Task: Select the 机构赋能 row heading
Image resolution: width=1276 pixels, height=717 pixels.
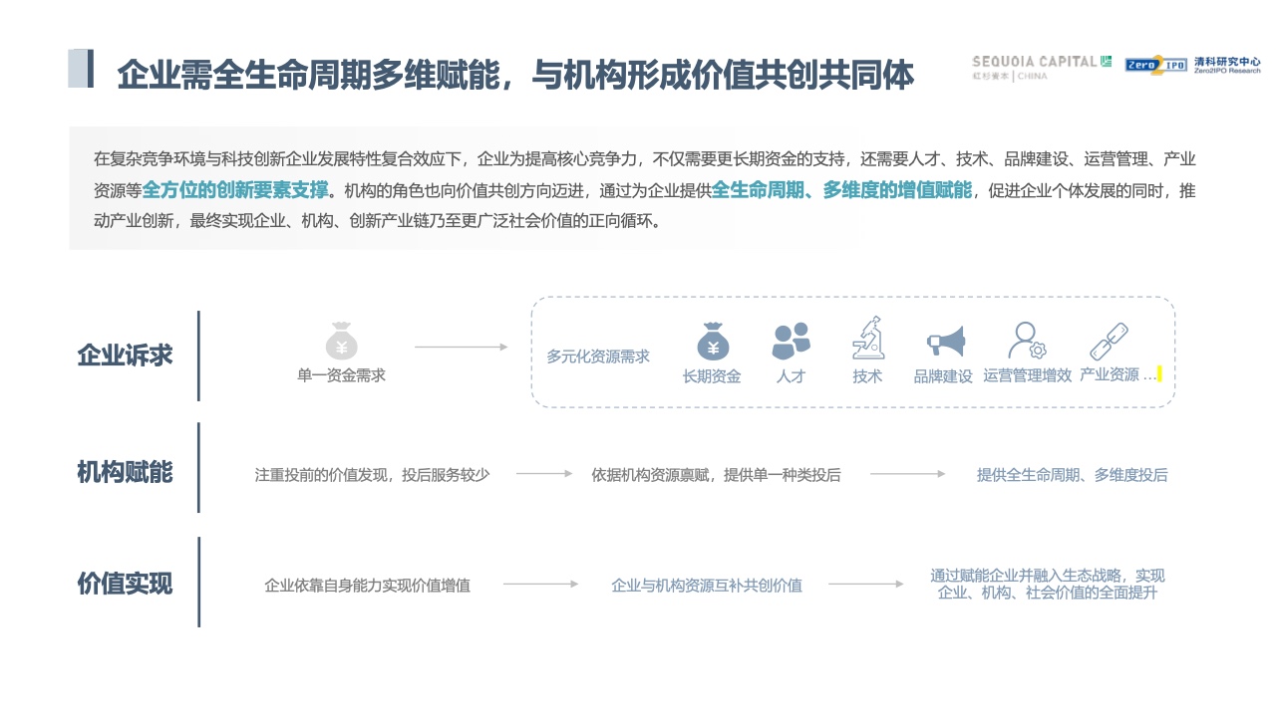Action: 125,471
